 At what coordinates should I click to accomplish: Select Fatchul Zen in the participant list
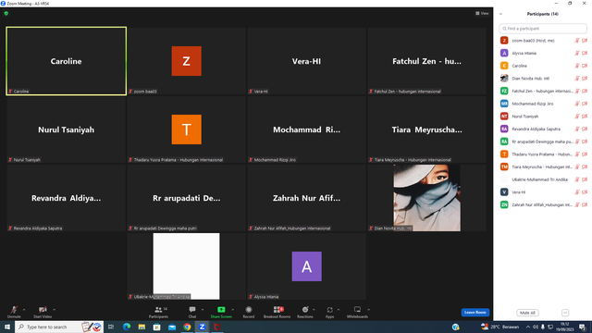[x=543, y=91]
